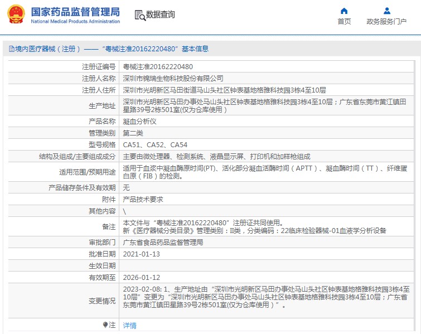Click the approving department 广东省食品药品监督管理局
Viewport: 421px width, 334px height.
[x=163, y=243]
